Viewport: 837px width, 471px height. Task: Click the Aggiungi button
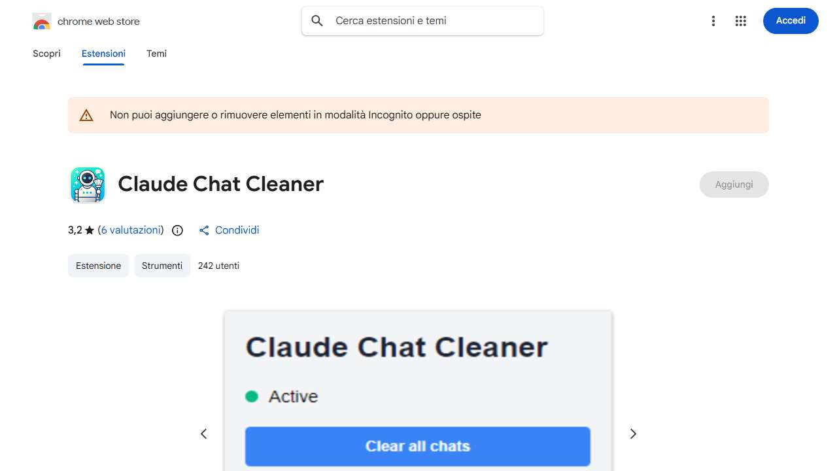pos(734,184)
